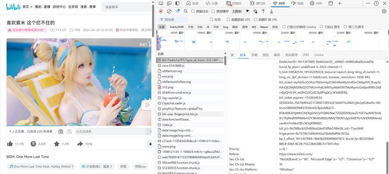Open the 响应 request tab
389x174 pixels.
(277, 55)
